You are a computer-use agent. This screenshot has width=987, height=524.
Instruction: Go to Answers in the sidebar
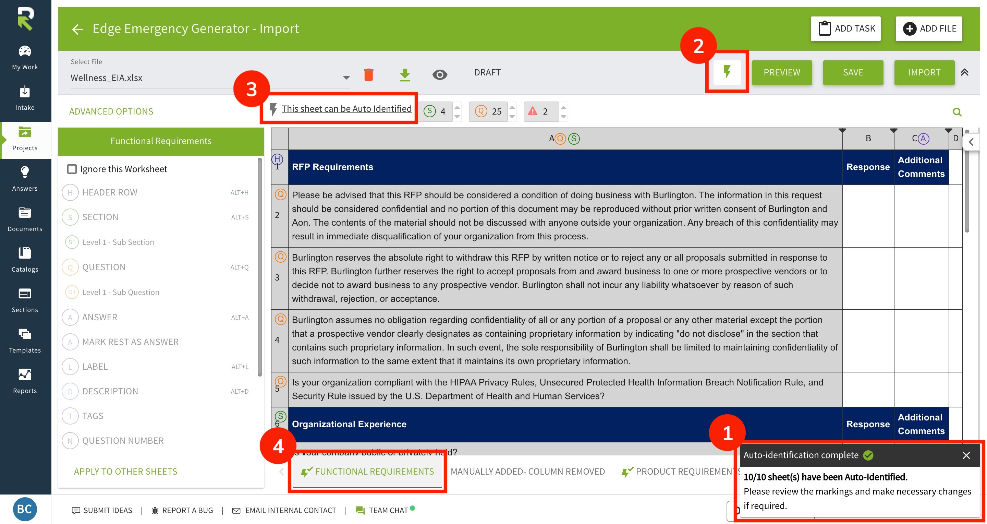pyautogui.click(x=25, y=179)
